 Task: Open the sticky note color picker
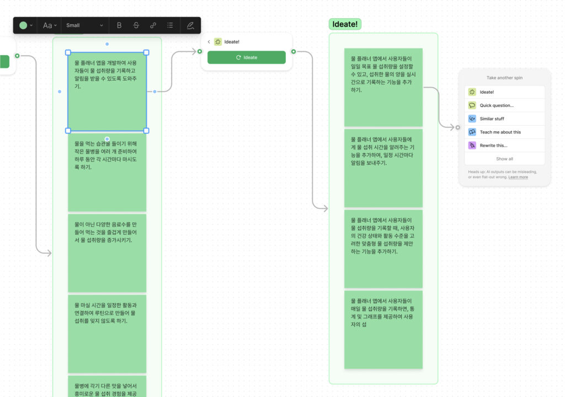click(x=25, y=25)
